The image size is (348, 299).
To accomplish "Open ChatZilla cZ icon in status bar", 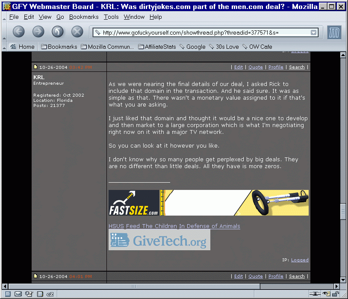I will [50, 294].
